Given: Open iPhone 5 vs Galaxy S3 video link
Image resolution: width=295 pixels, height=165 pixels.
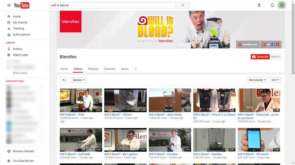Looking at the screenshot, I should pyautogui.click(x=214, y=116).
